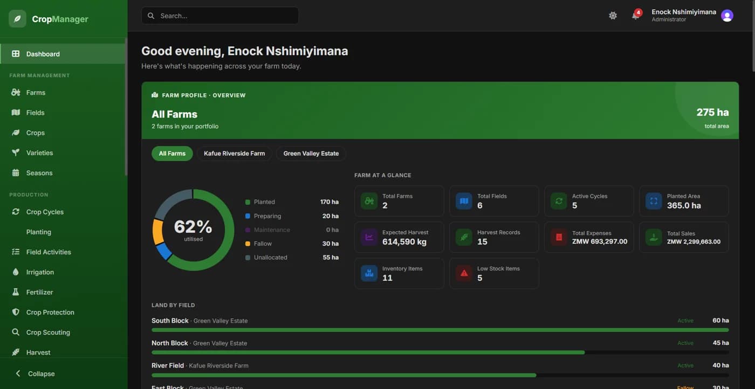Click the Total Farms stat card
755x389 pixels.
pyautogui.click(x=399, y=201)
